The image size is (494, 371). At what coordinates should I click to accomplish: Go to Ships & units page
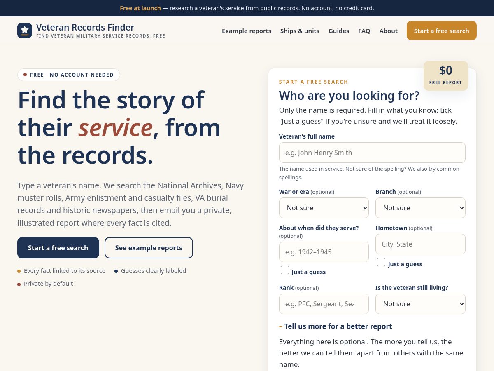[x=300, y=31]
